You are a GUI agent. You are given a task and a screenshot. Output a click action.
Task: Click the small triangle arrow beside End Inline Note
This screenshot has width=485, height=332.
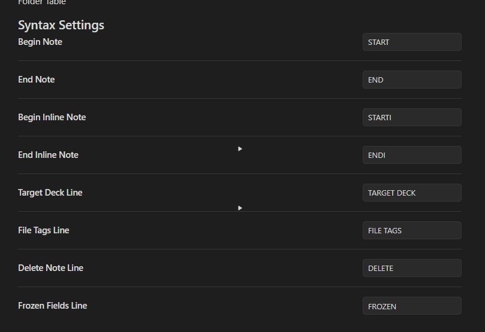coord(240,149)
